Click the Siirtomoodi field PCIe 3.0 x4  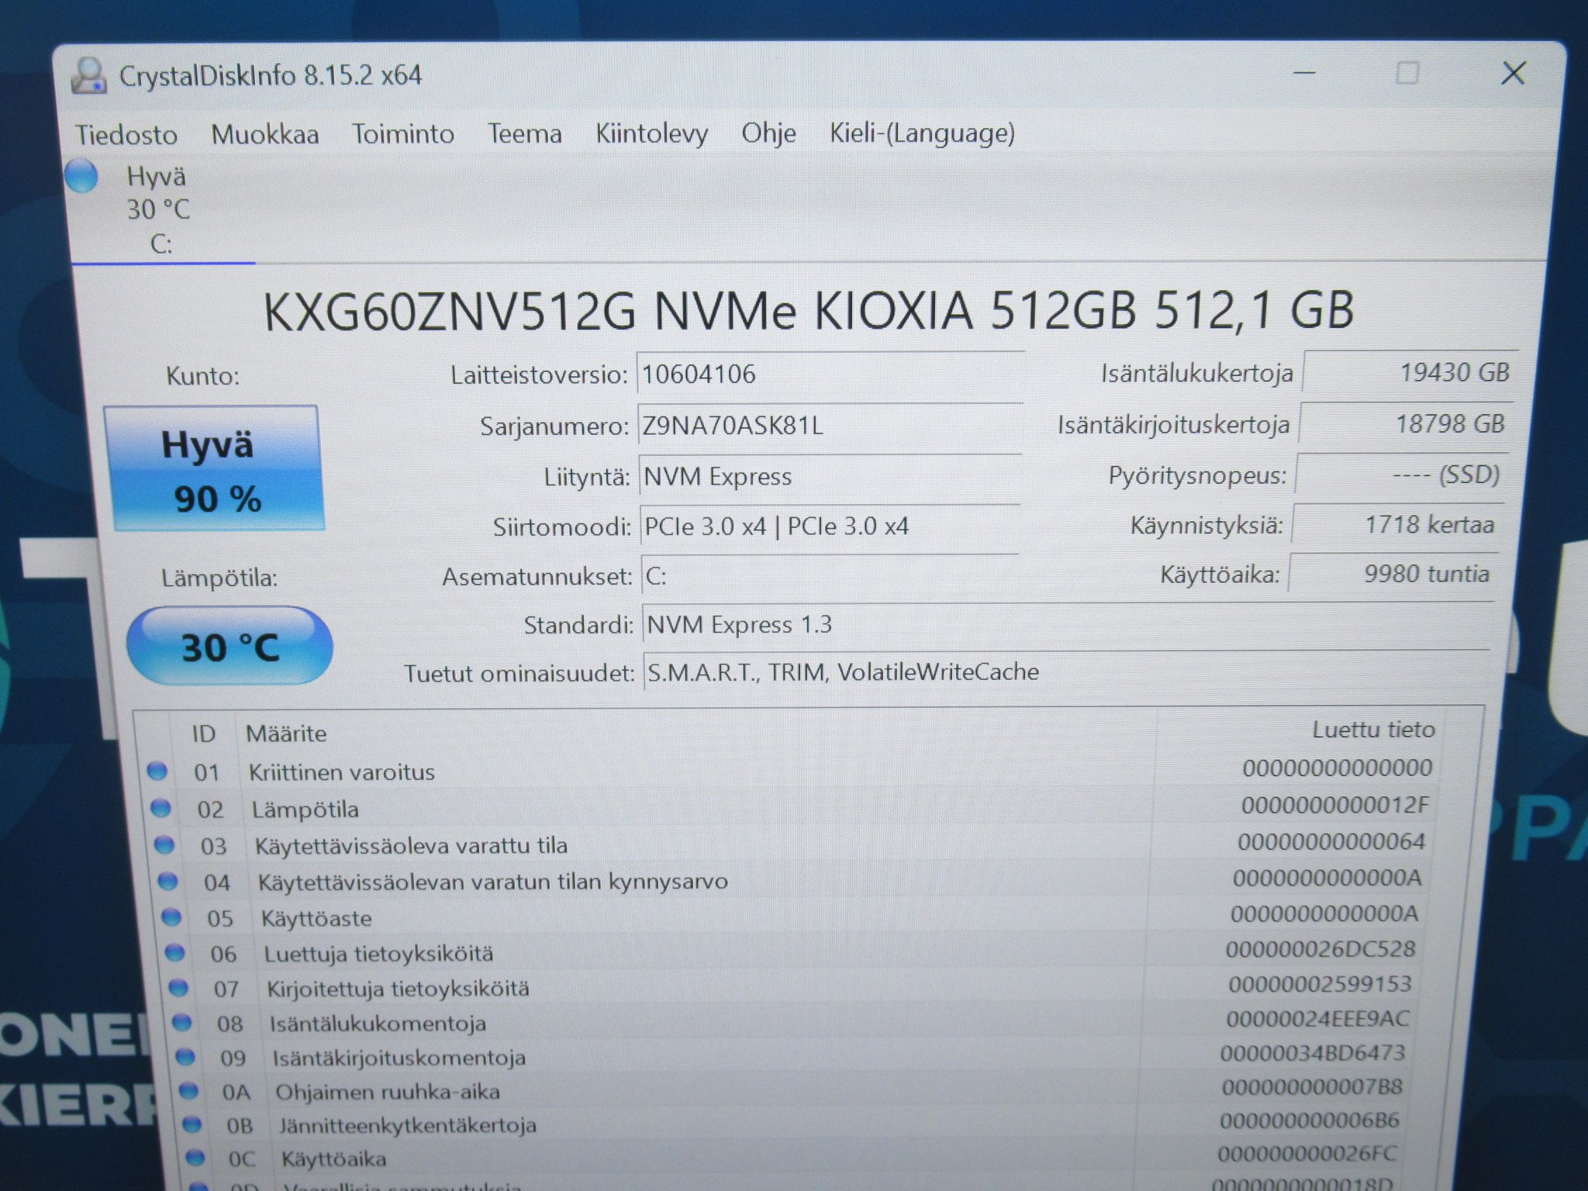click(830, 526)
